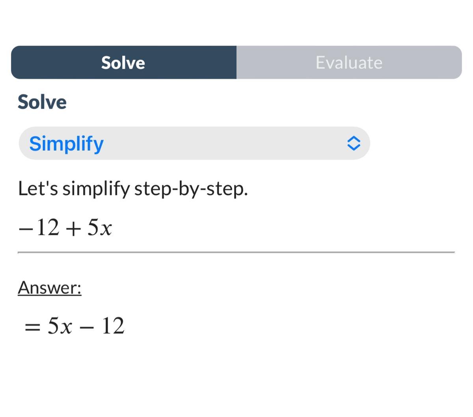Image resolution: width=473 pixels, height=417 pixels.
Task: Click the bold "Solve" heading below tabs
Action: pos(42,102)
